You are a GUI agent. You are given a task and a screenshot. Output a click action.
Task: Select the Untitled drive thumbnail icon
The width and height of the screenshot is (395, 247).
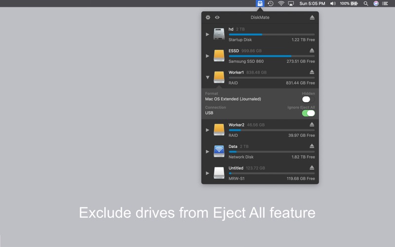[219, 173]
